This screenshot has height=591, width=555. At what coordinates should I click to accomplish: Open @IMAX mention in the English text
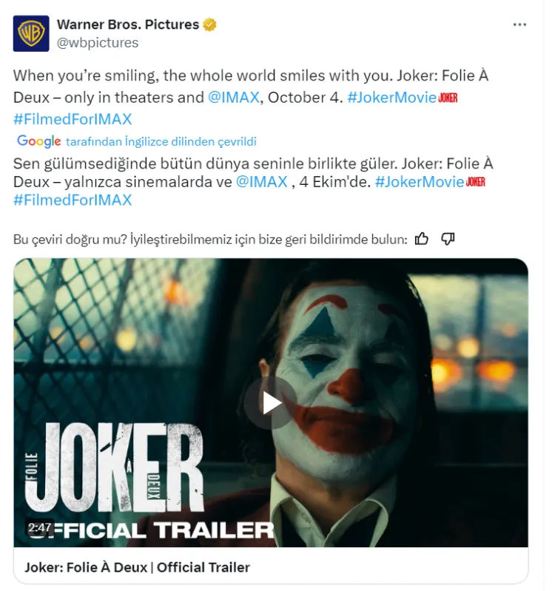coord(234,97)
